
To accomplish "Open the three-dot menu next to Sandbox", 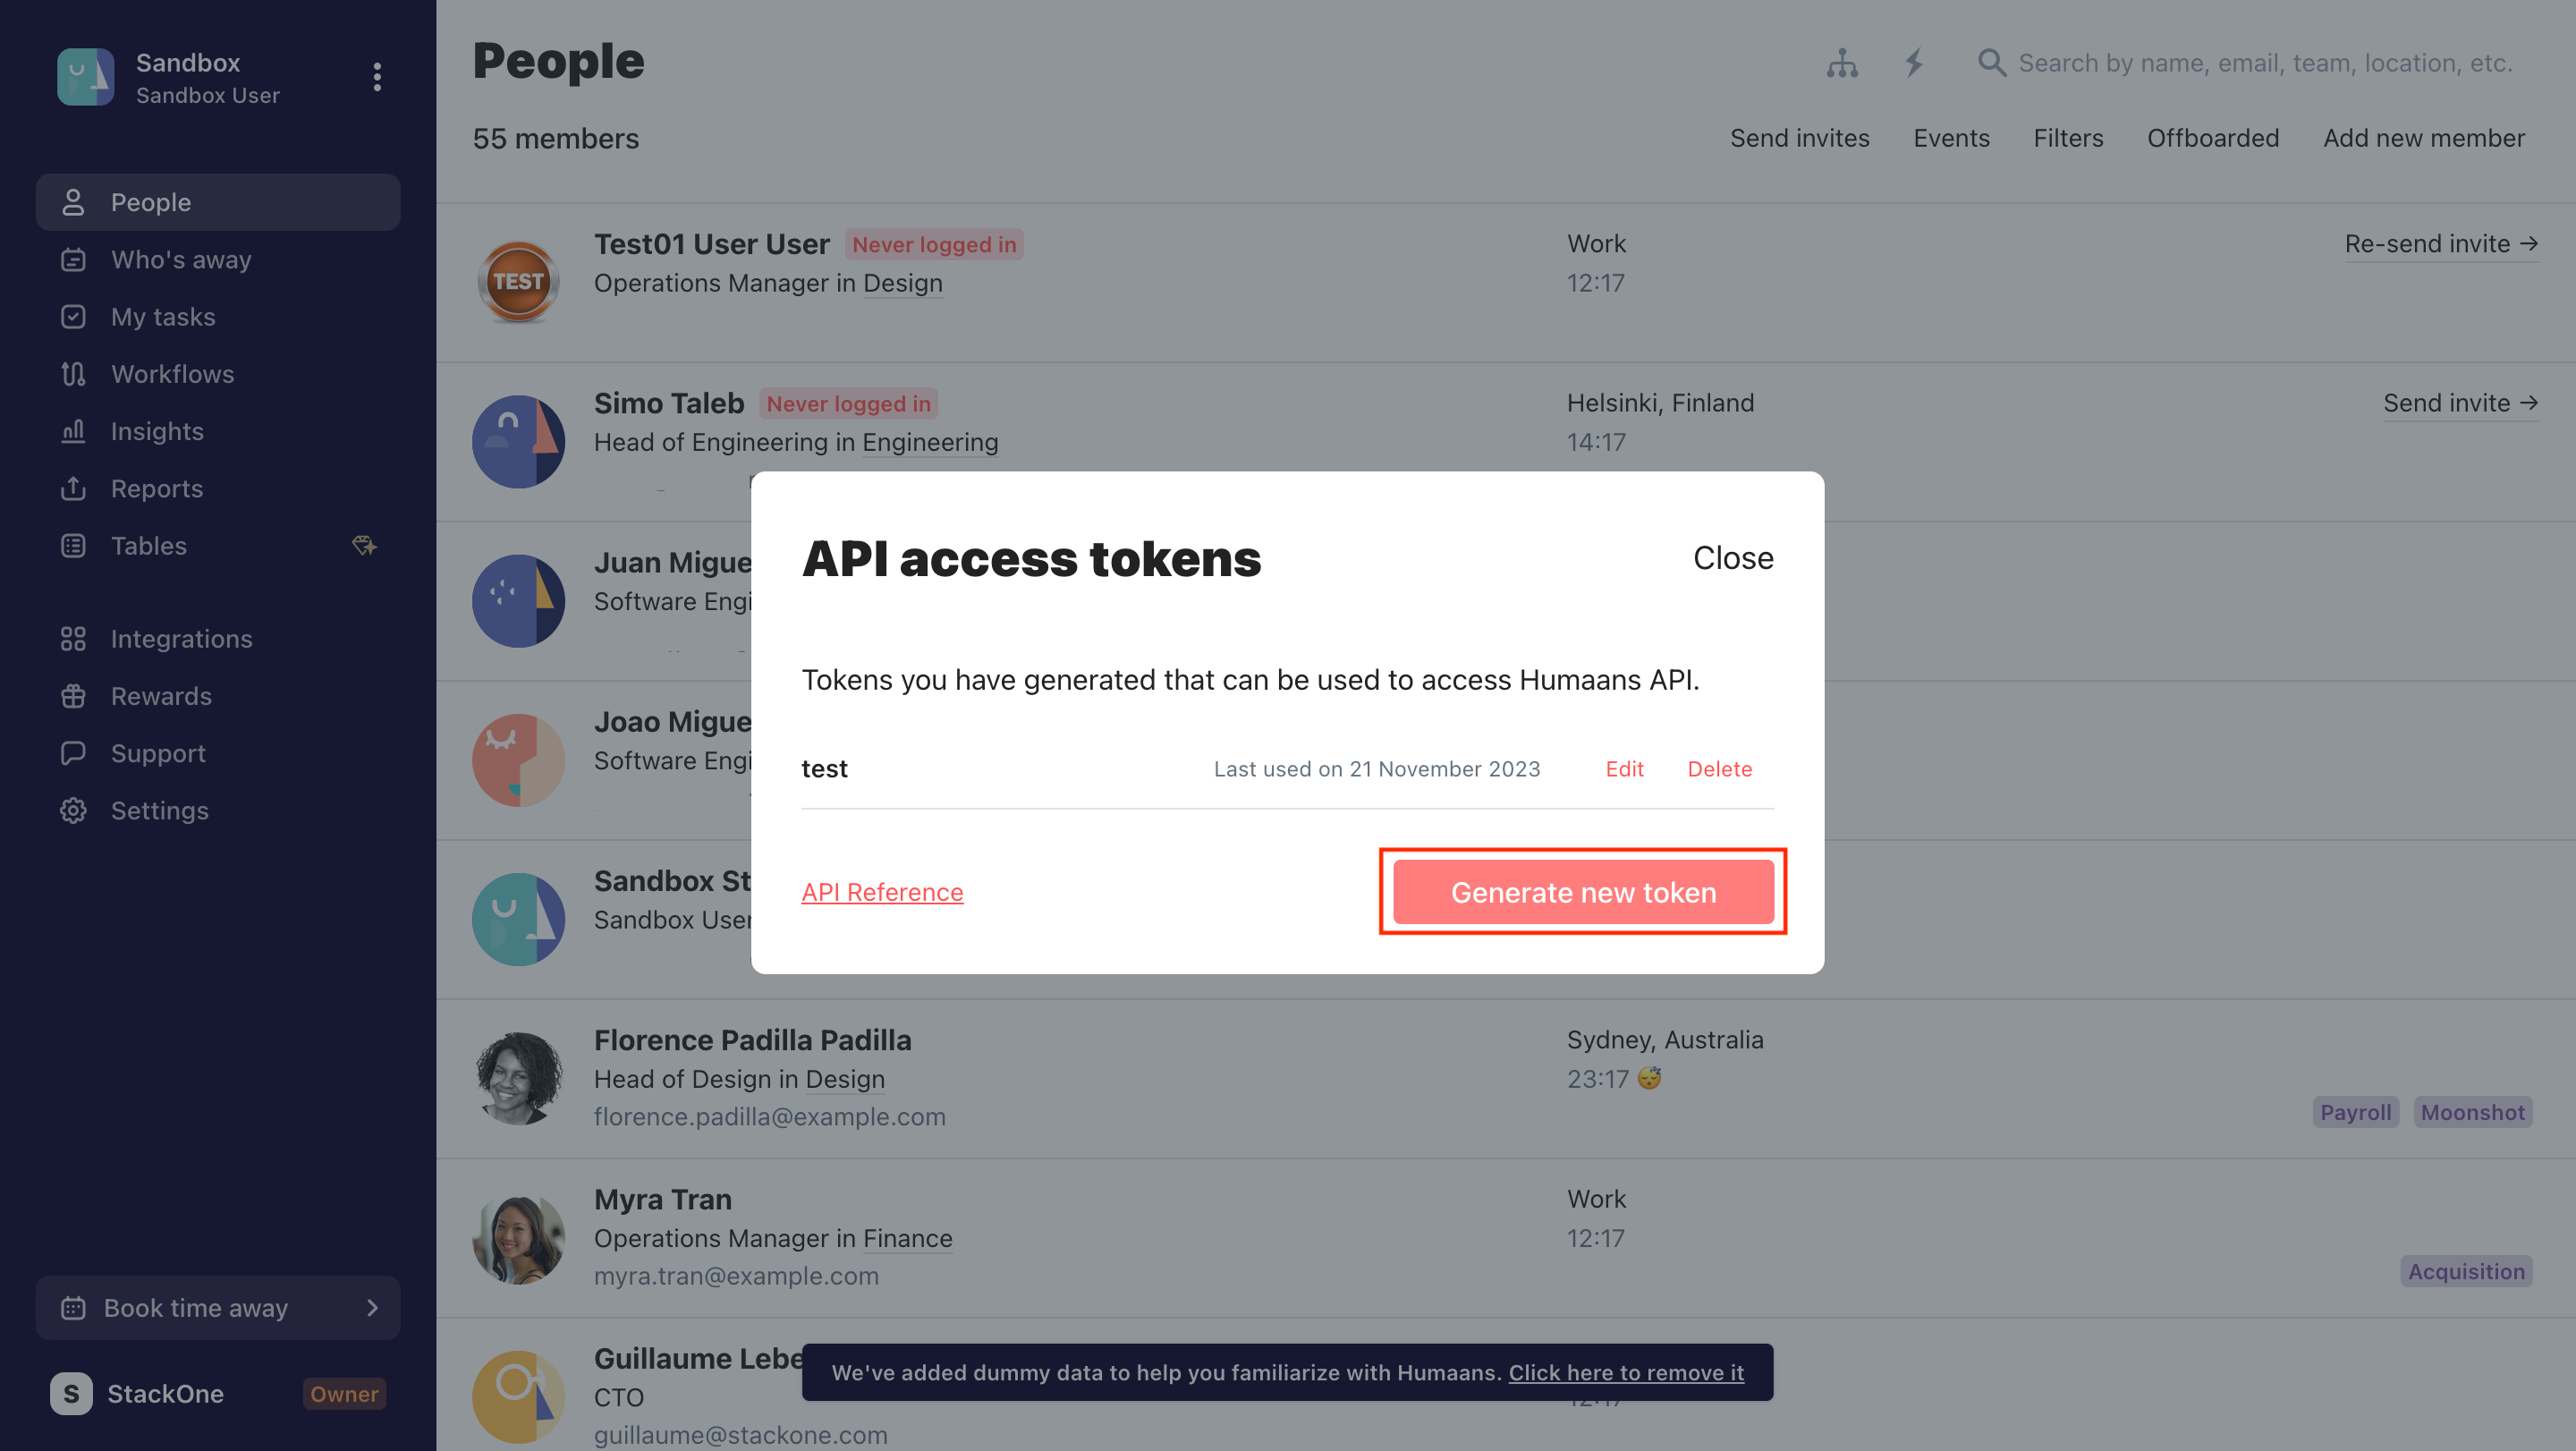I will coord(377,76).
